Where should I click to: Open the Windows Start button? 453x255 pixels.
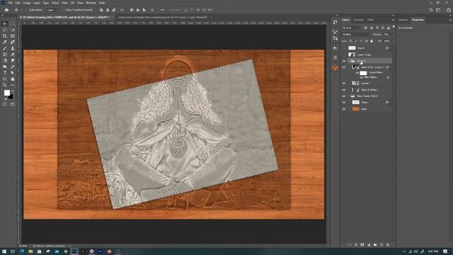tap(4, 251)
